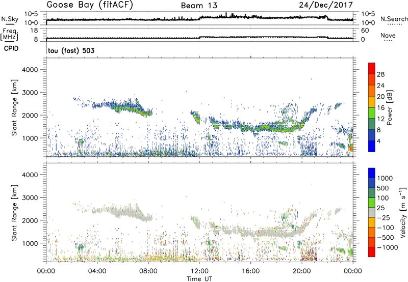Click 'Slant Range [km]' label of power panel

pos(14,107)
